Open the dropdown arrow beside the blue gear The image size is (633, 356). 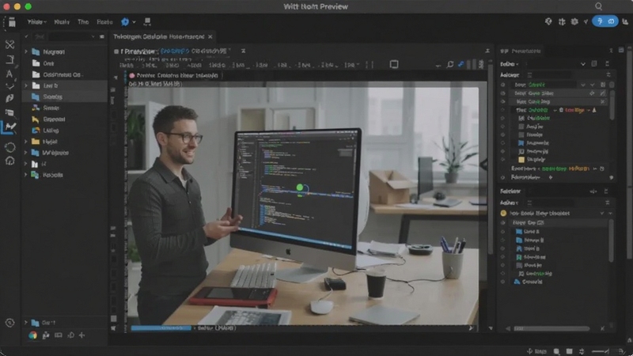point(134,22)
